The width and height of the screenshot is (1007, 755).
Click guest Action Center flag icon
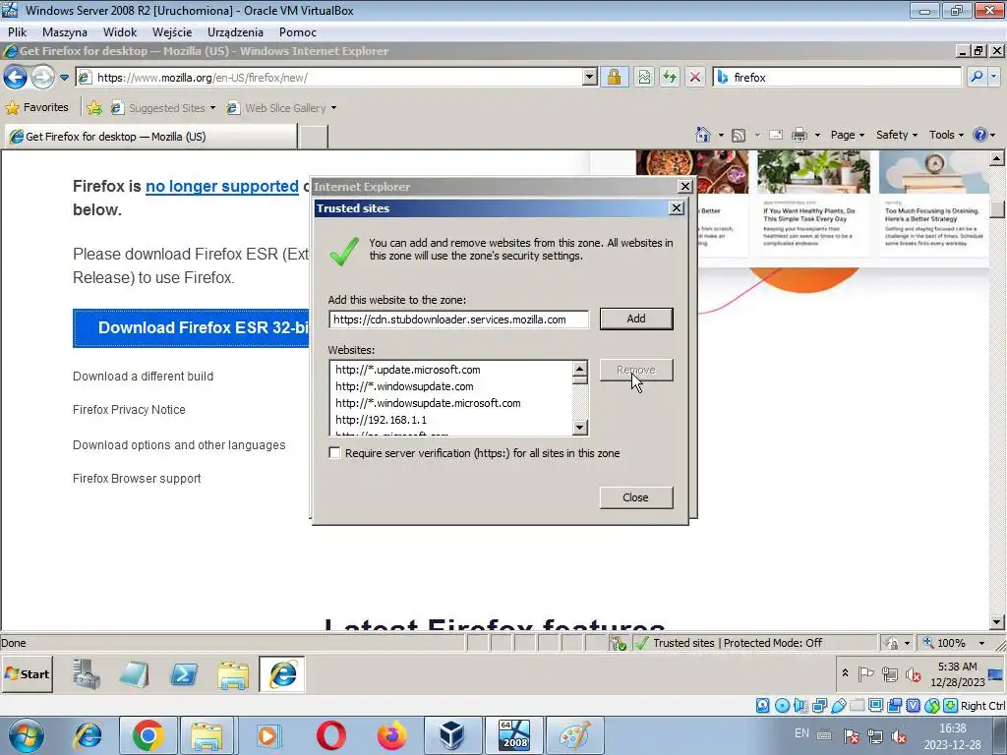[x=865, y=674]
